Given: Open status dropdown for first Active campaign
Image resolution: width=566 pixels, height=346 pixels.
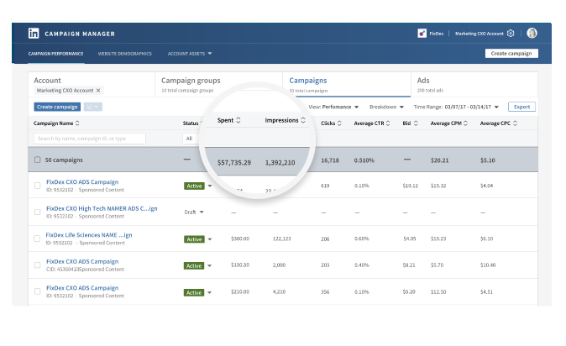Looking at the screenshot, I should pos(210,186).
